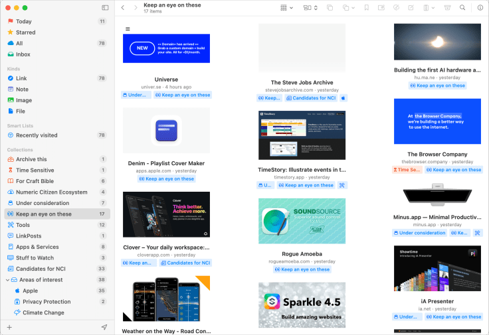Image resolution: width=489 pixels, height=335 pixels.
Task: Go back with the left chevron
Action: click(x=123, y=7)
